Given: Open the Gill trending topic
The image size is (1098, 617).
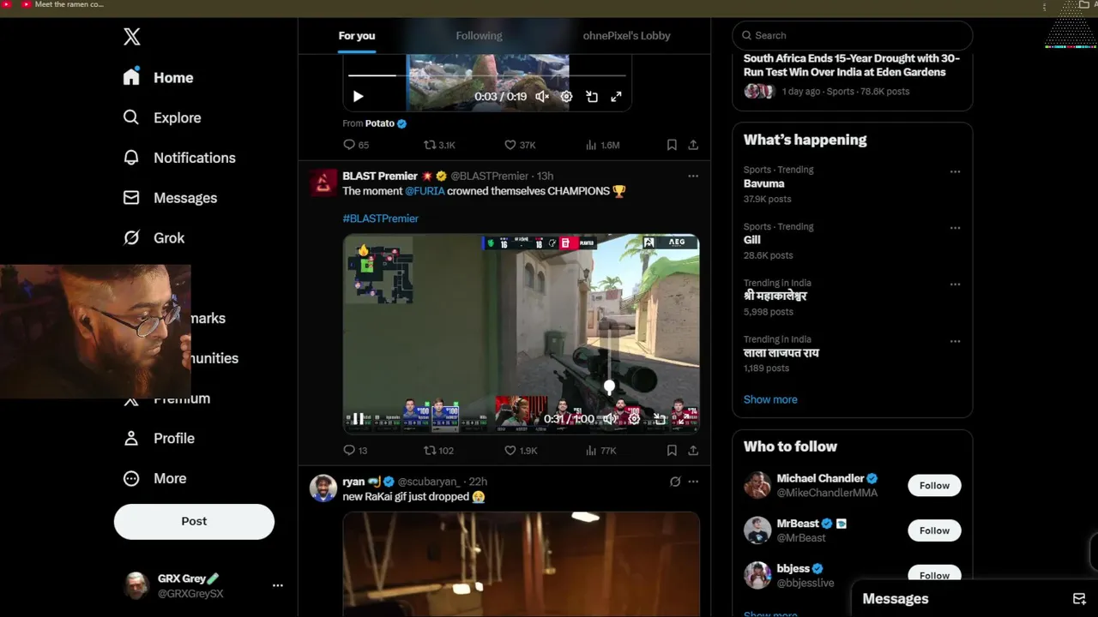Looking at the screenshot, I should 752,240.
